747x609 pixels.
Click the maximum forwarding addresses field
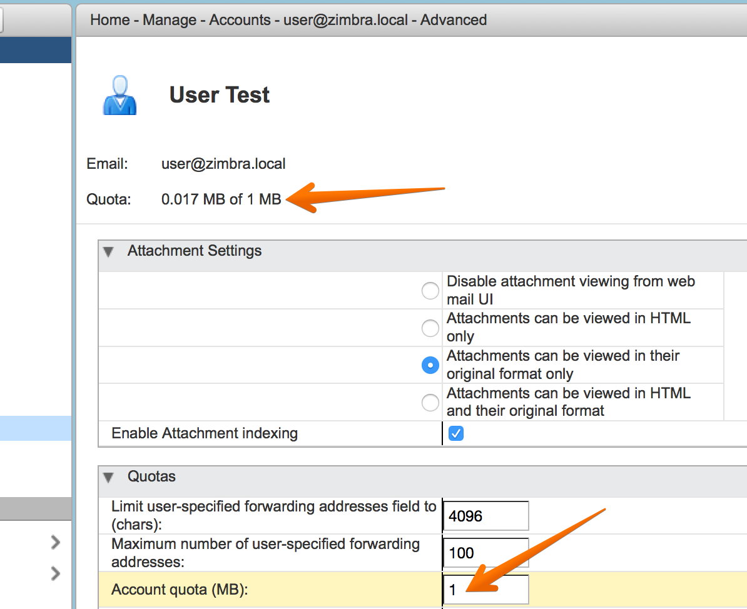click(486, 553)
